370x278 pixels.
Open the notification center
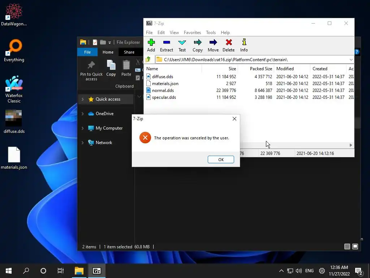pos(359,271)
